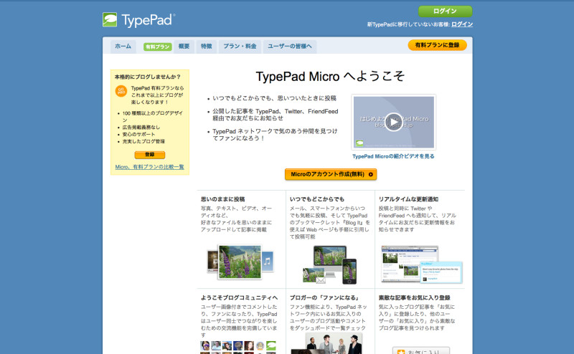This screenshot has height=354, width=574.
Task: Play the TypePad Micro introduction video
Action: 393,122
